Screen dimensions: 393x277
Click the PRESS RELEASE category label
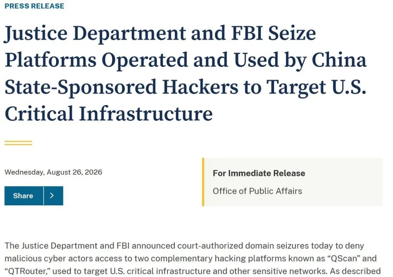click(x=34, y=6)
